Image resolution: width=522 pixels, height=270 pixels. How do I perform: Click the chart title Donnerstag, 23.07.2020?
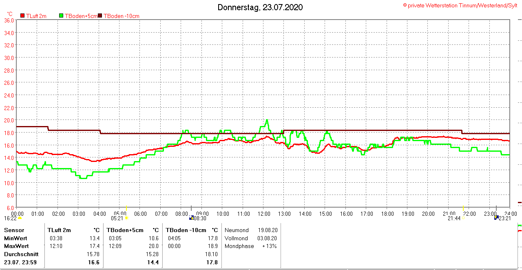[x=260, y=7]
